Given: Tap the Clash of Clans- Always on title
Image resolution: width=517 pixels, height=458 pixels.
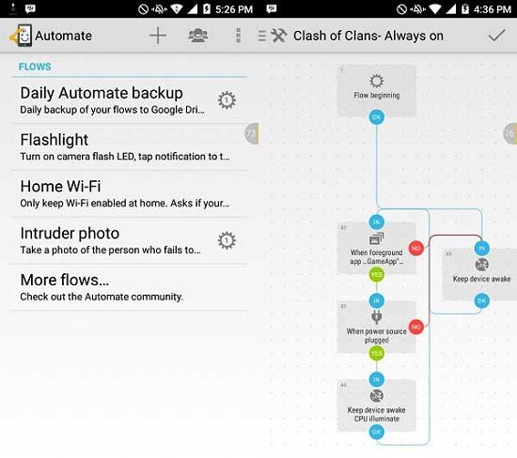Looking at the screenshot, I should (x=368, y=36).
